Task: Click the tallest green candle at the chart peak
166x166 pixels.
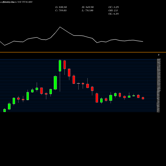Action: click(60, 66)
